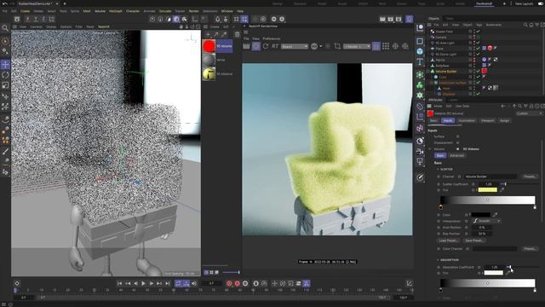Click Save Preset button
This screenshot has width=545, height=307.
(x=474, y=240)
